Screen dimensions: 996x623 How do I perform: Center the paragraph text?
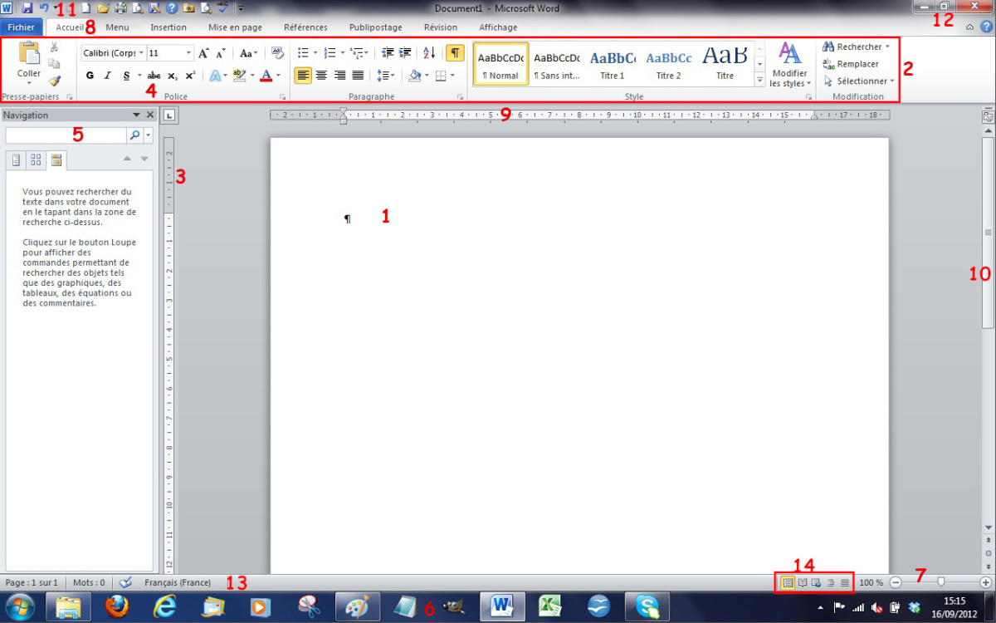[321, 76]
